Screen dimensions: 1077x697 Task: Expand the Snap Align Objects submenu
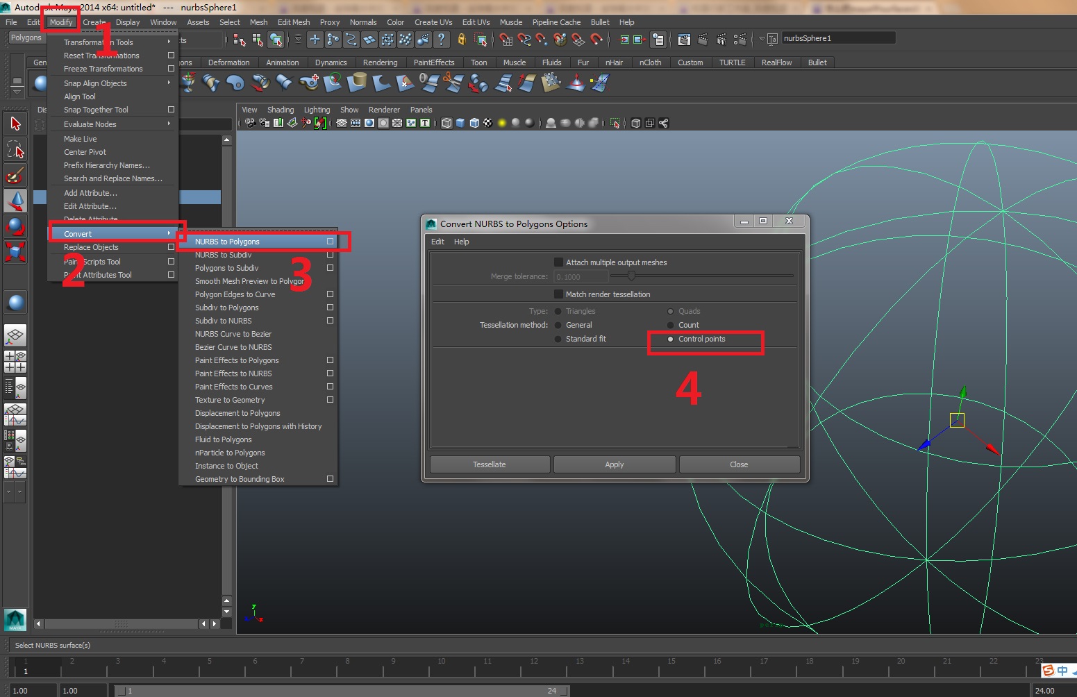coord(95,83)
